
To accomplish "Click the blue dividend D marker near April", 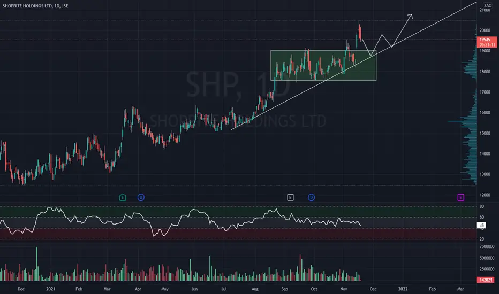I will [x=141, y=197].
